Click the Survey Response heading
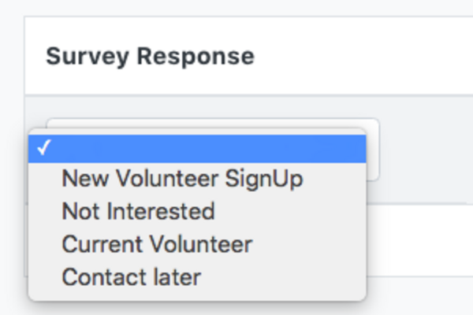473x315 pixels. coord(150,57)
